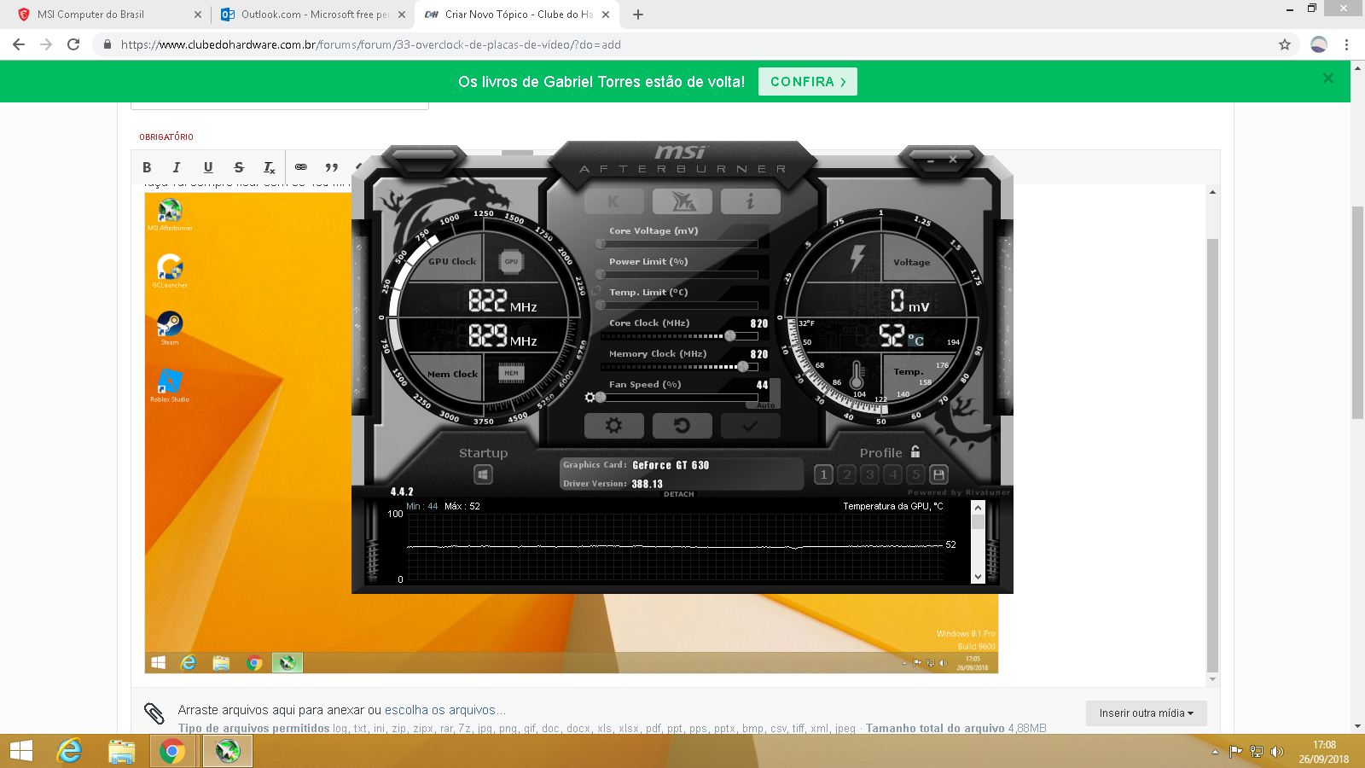The image size is (1365, 768).
Task: Select Afterburner profile slot 1
Action: coord(823,474)
